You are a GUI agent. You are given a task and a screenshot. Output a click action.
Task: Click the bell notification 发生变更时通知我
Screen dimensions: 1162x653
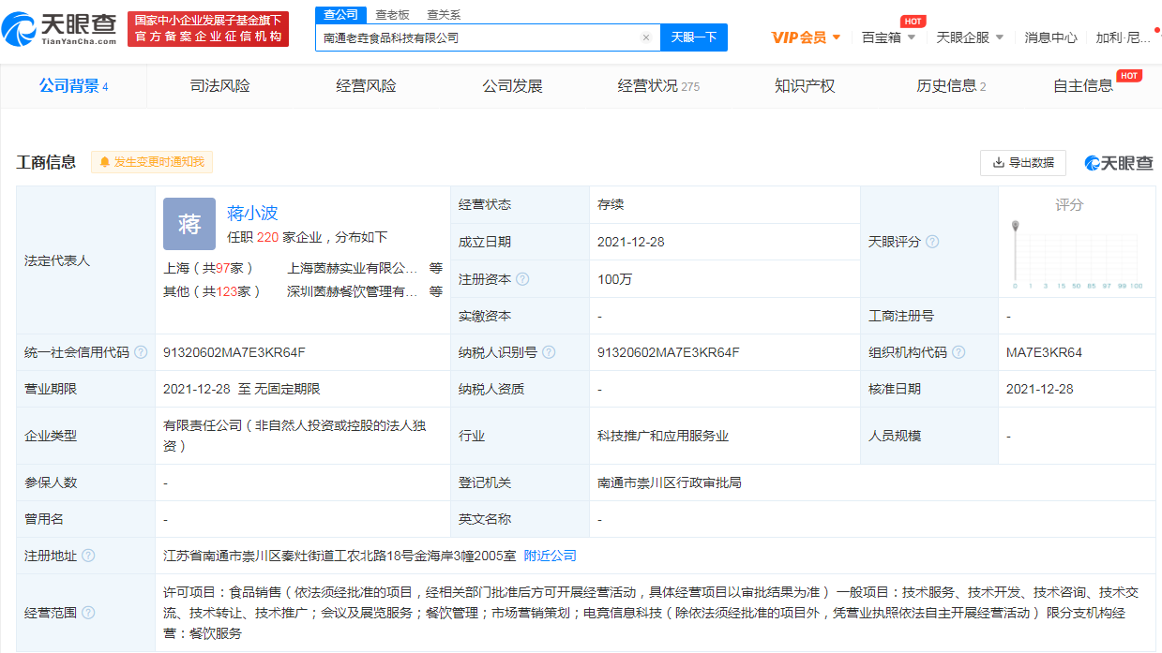pos(152,162)
